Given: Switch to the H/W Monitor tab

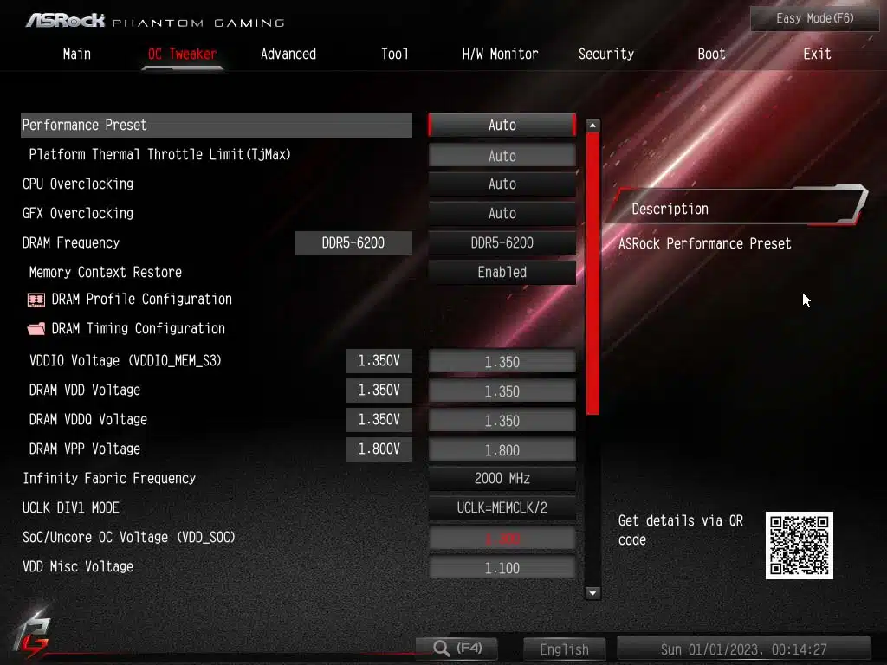Looking at the screenshot, I should tap(500, 54).
